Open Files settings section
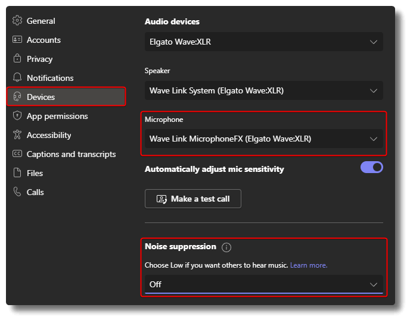Viewport: 407px width, 317px height. (66, 173)
